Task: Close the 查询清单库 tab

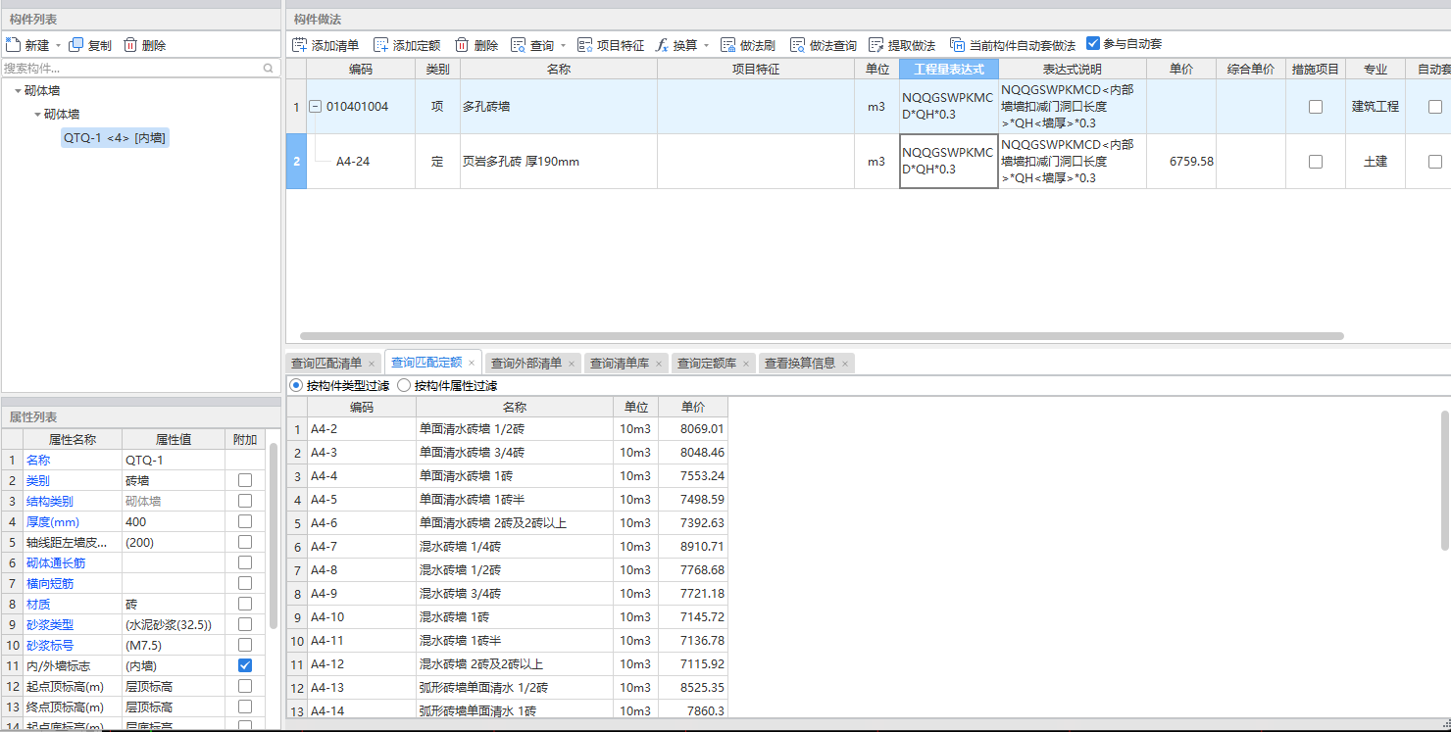Action: (x=659, y=364)
